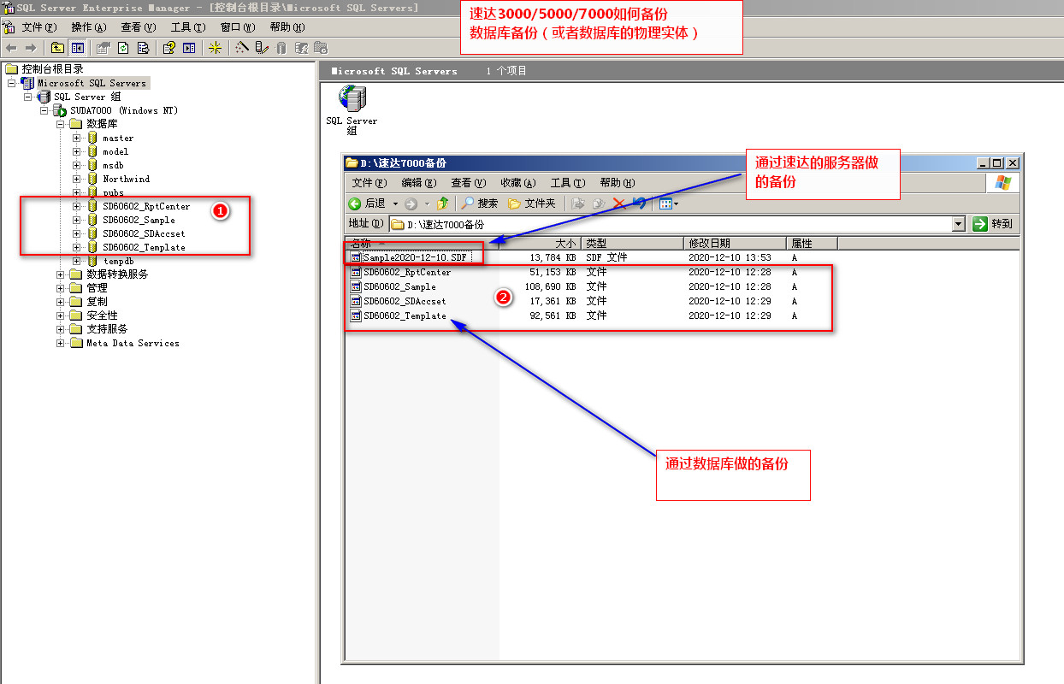Click the Explorer undo icon
This screenshot has height=684, width=1064.
coord(639,203)
